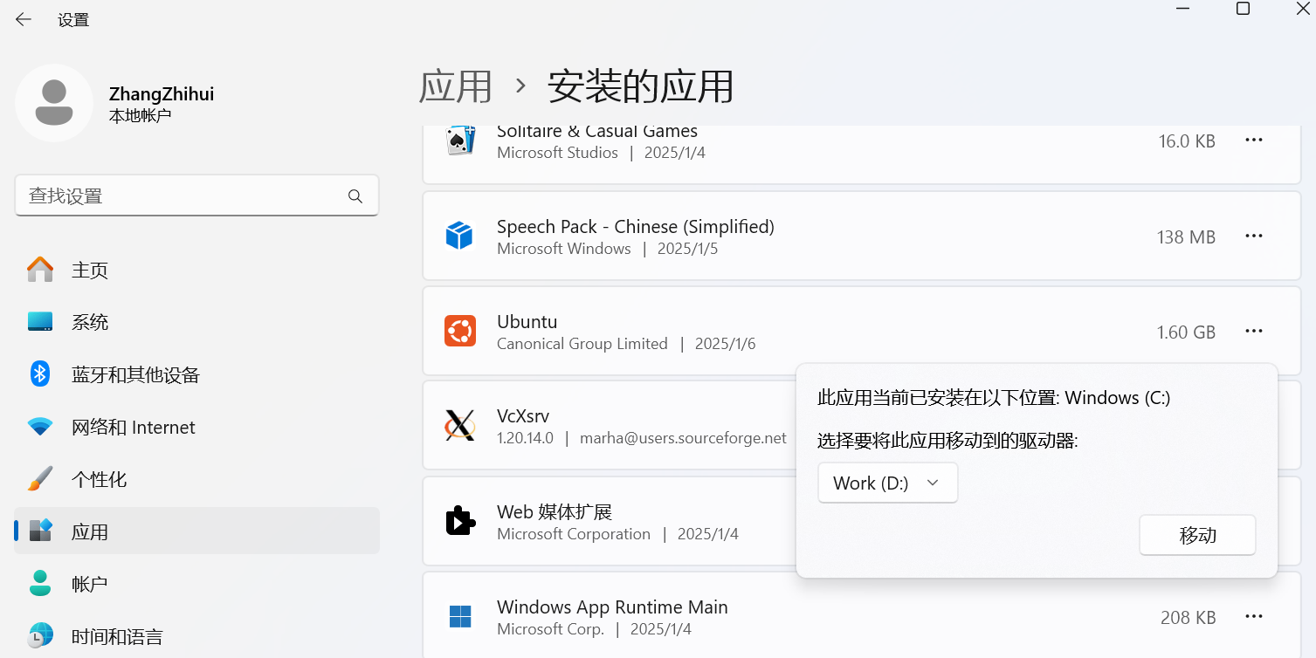Viewport: 1316px width, 658px height.
Task: Open 时间和语言 settings section
Action: [197, 635]
